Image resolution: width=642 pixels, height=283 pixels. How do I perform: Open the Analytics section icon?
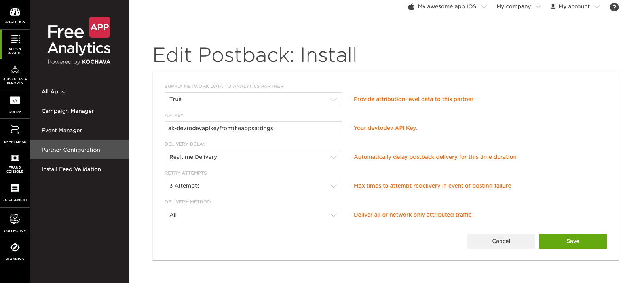coord(15,12)
